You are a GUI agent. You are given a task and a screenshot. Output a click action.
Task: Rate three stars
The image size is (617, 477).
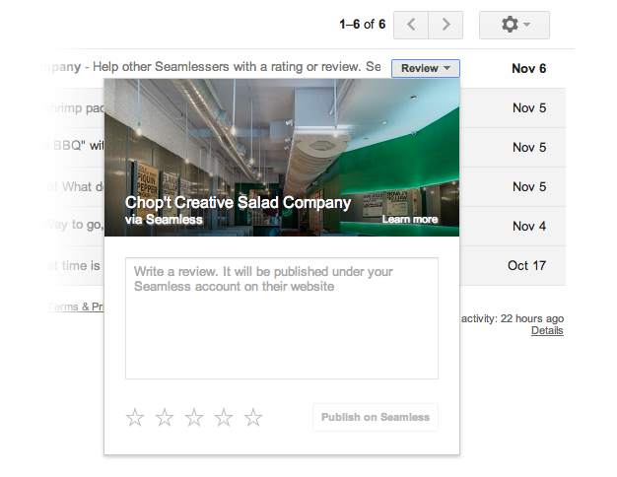point(194,418)
